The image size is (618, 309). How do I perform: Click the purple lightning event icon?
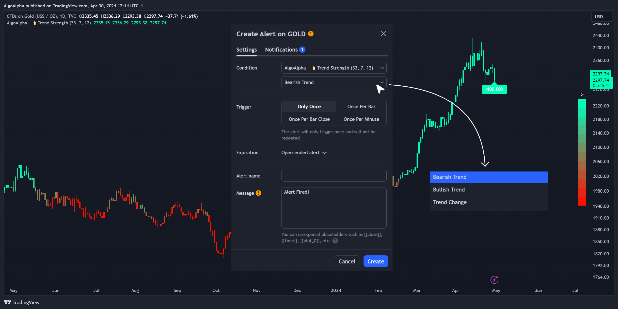[494, 280]
